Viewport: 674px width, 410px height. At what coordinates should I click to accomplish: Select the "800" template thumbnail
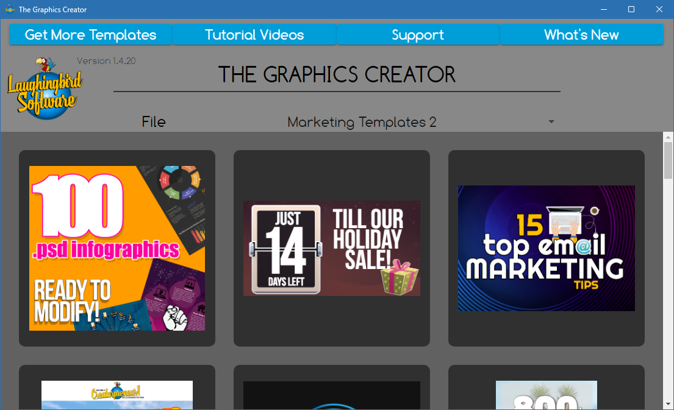(546, 397)
